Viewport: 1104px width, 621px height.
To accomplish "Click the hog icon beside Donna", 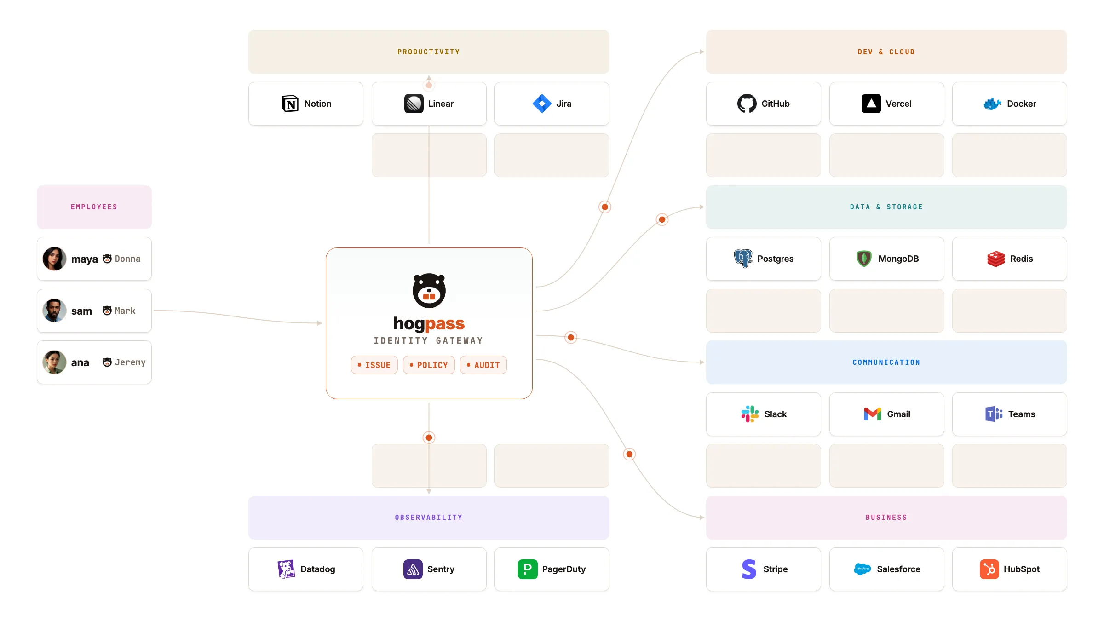I will coord(107,259).
